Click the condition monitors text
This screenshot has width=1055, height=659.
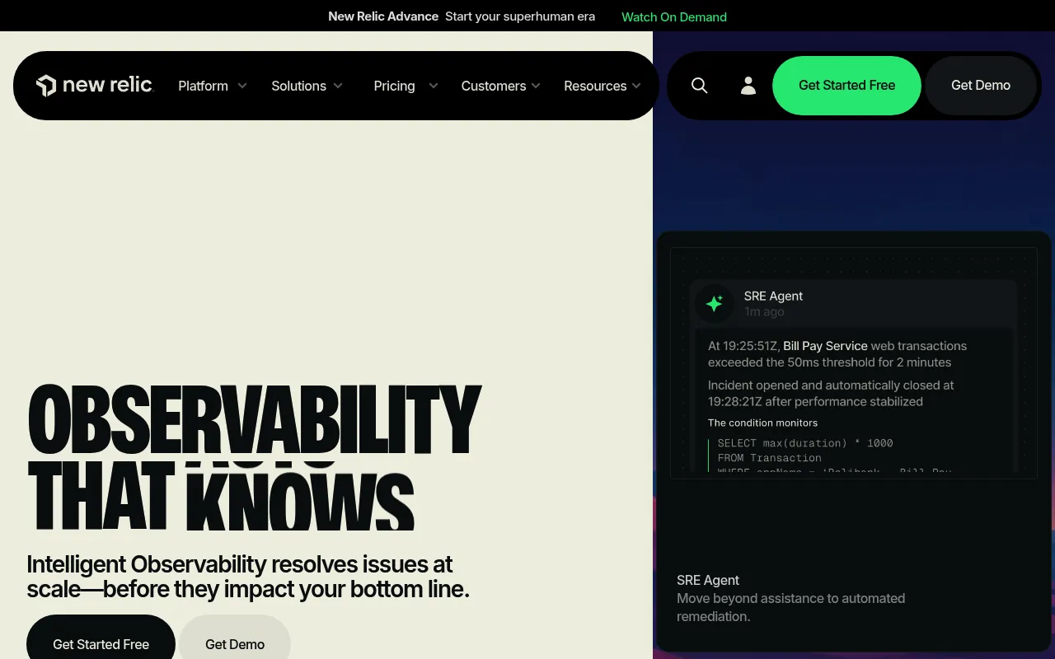762,423
